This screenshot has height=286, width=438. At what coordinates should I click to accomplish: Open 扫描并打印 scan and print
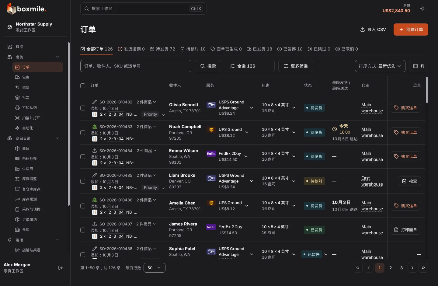pyautogui.click(x=38, y=118)
